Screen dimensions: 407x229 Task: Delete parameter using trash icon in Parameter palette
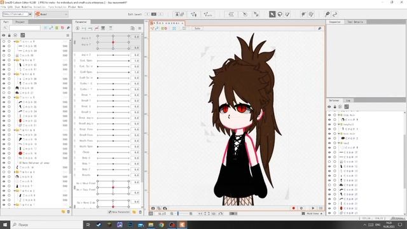[140, 212]
